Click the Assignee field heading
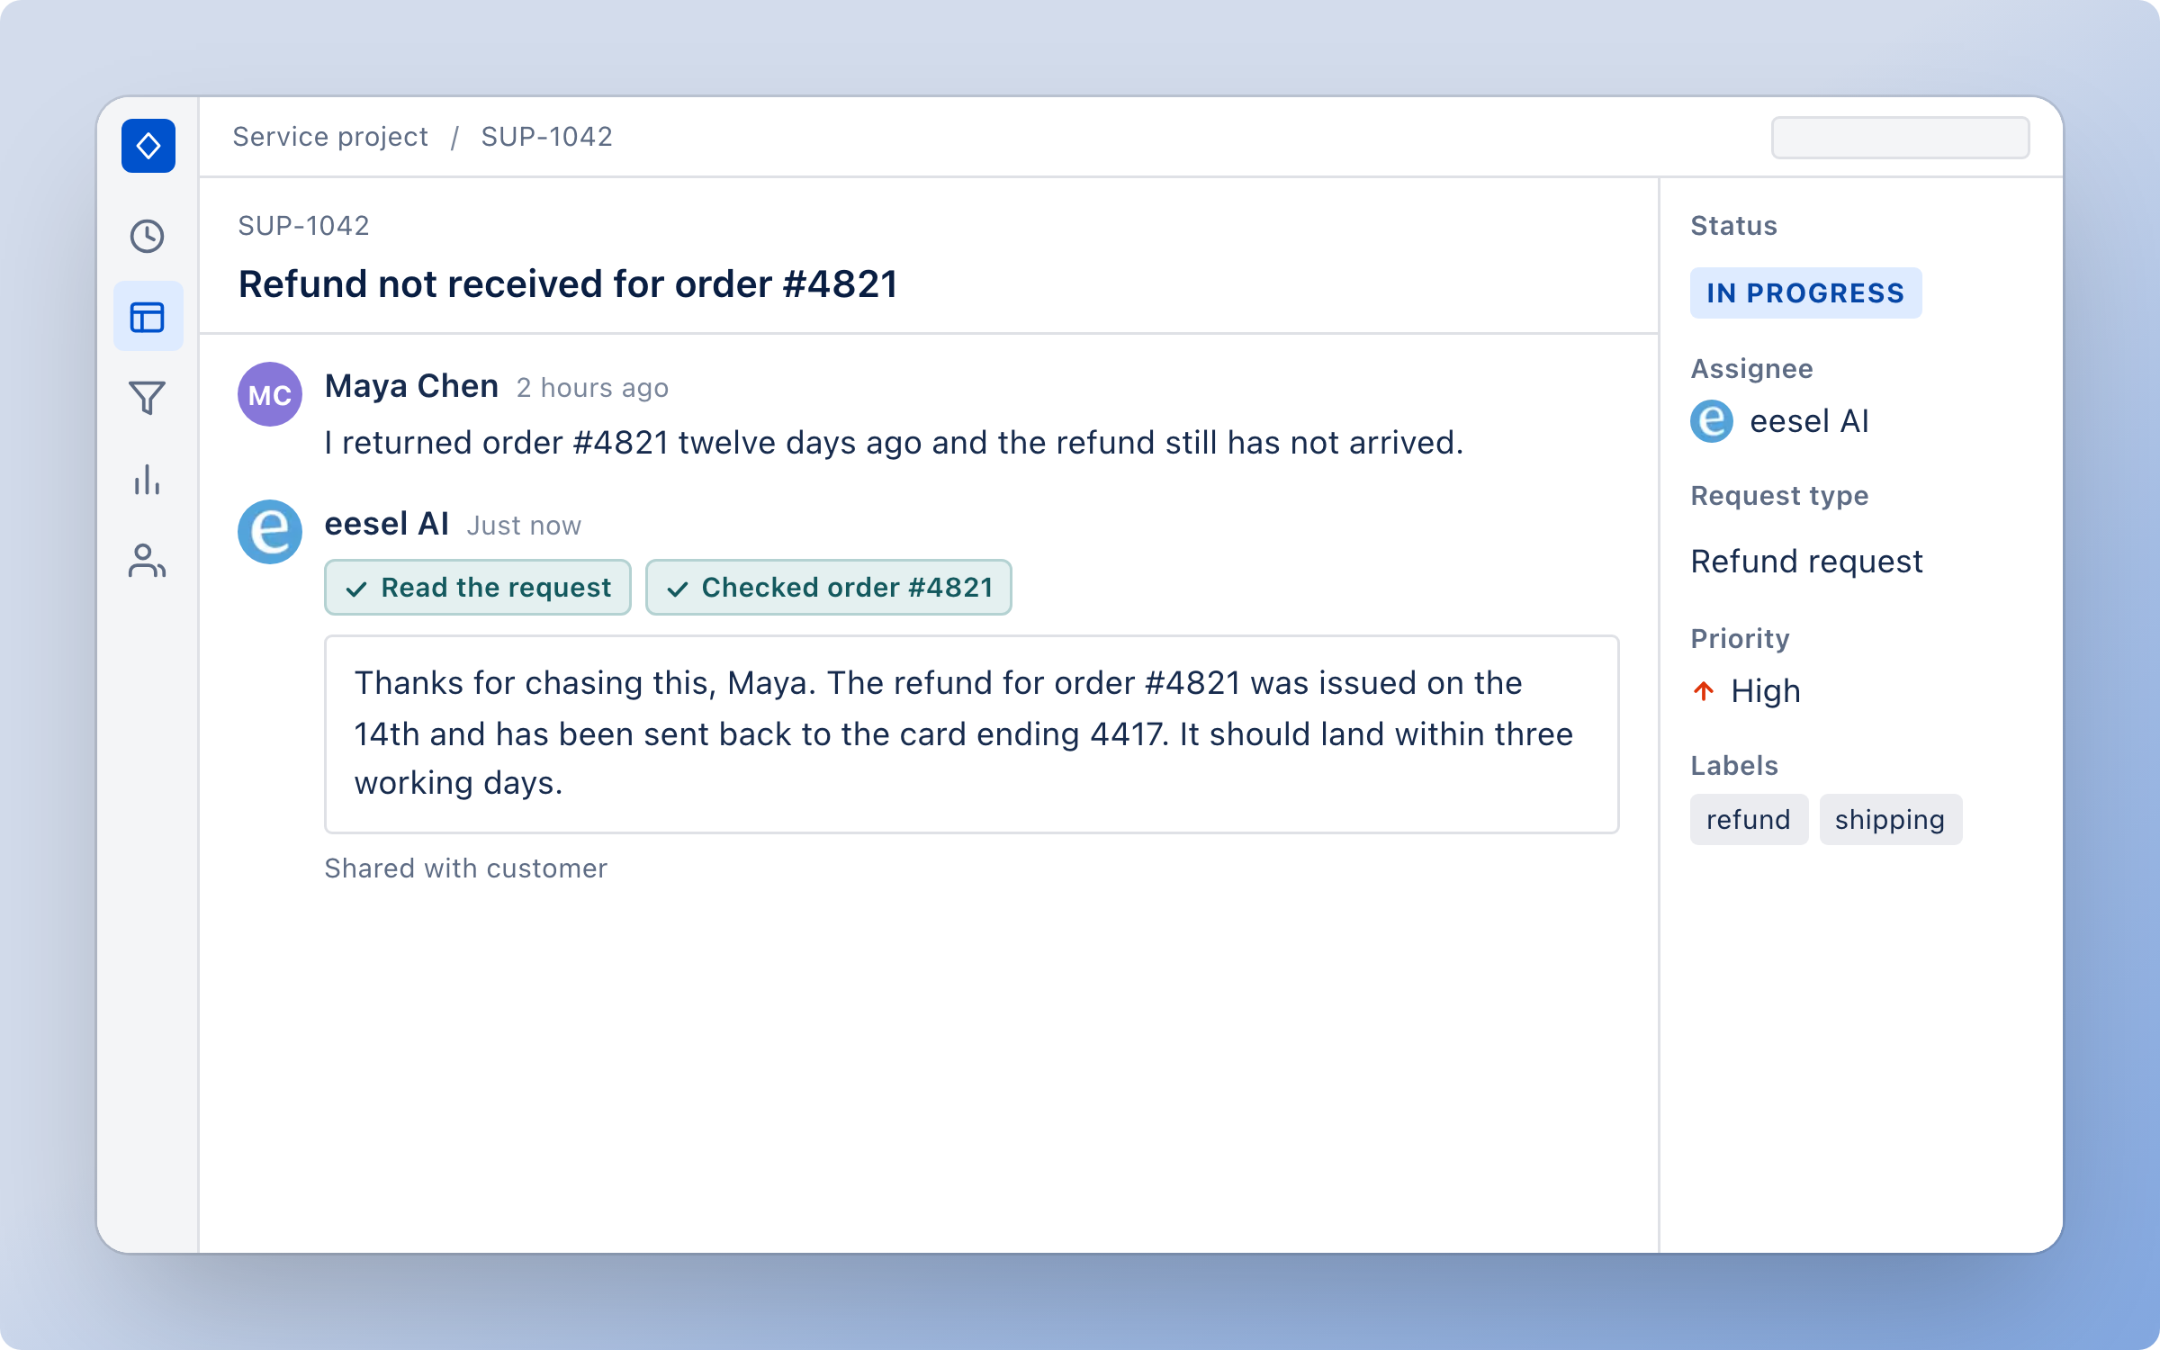2160x1350 pixels. pos(1751,369)
